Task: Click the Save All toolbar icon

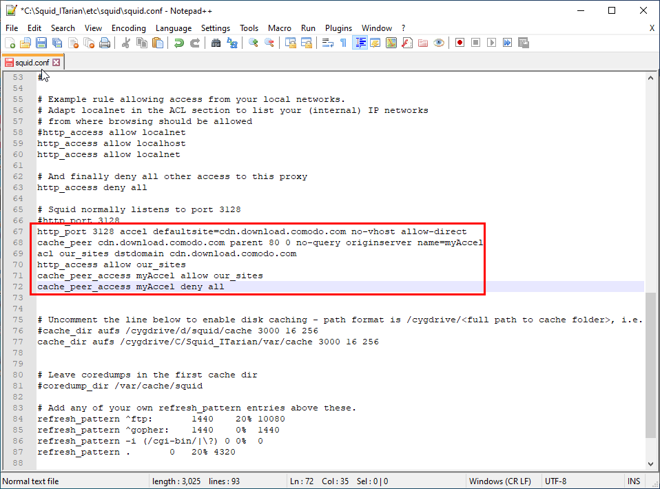Action: tap(57, 43)
